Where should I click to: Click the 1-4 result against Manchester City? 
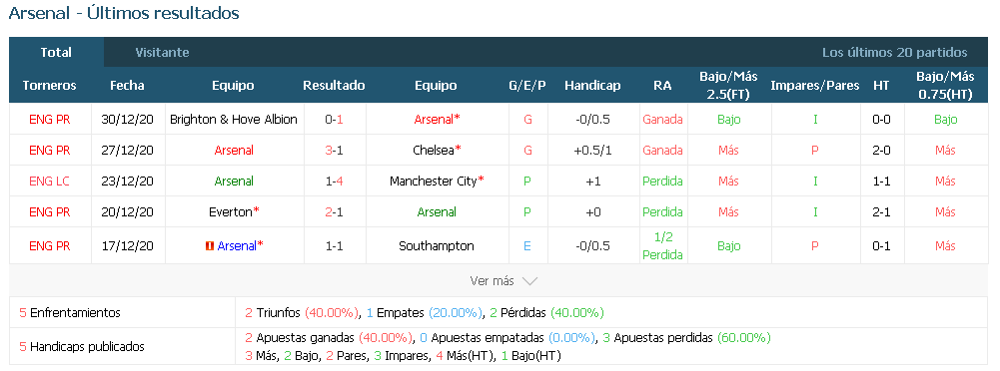335,181
